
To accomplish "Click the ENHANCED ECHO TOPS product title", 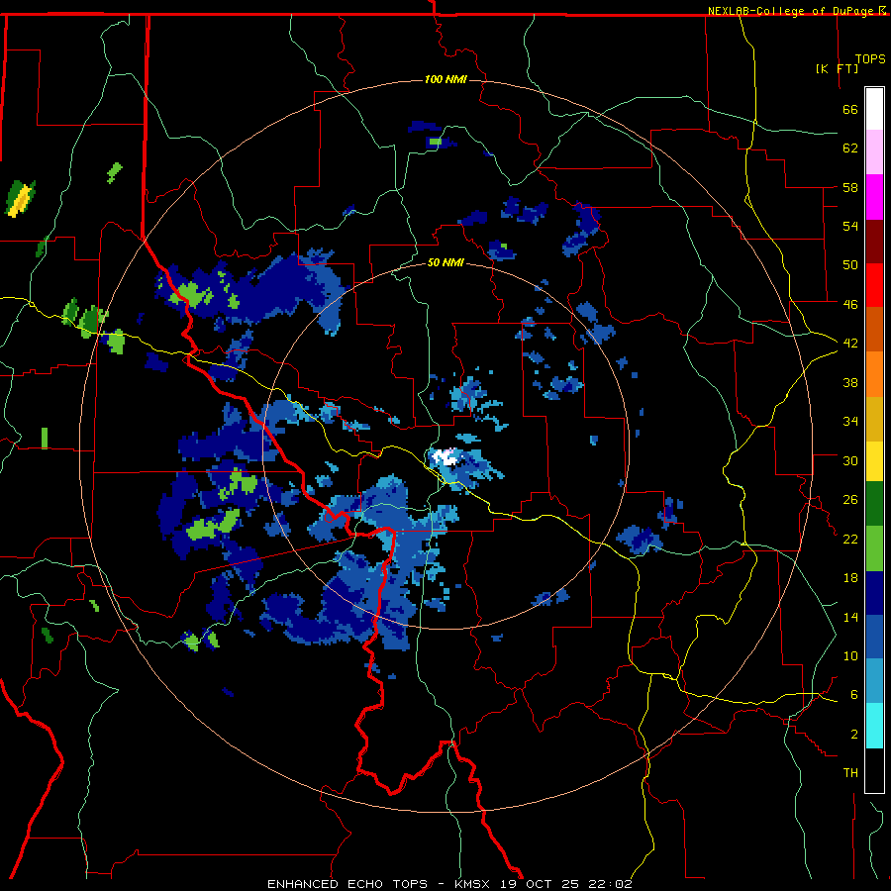I will [347, 884].
